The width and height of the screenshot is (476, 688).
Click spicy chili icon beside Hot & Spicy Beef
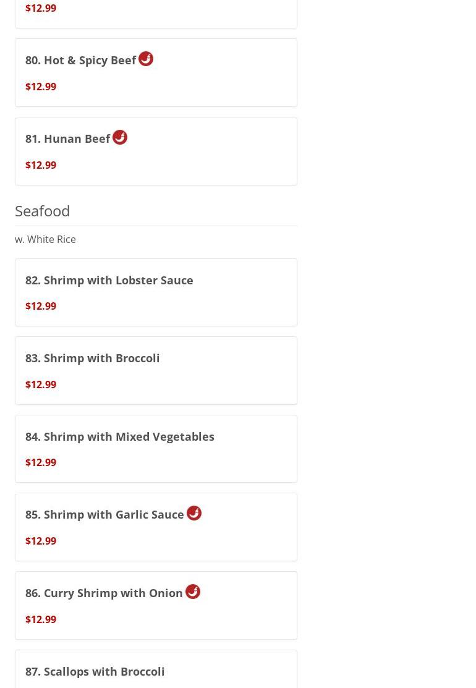pyautogui.click(x=146, y=59)
